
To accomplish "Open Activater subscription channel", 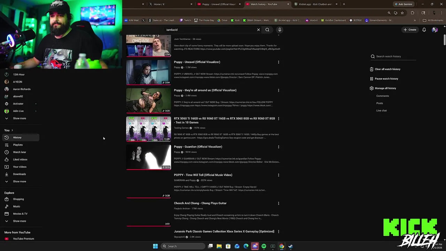I will [20, 104].
